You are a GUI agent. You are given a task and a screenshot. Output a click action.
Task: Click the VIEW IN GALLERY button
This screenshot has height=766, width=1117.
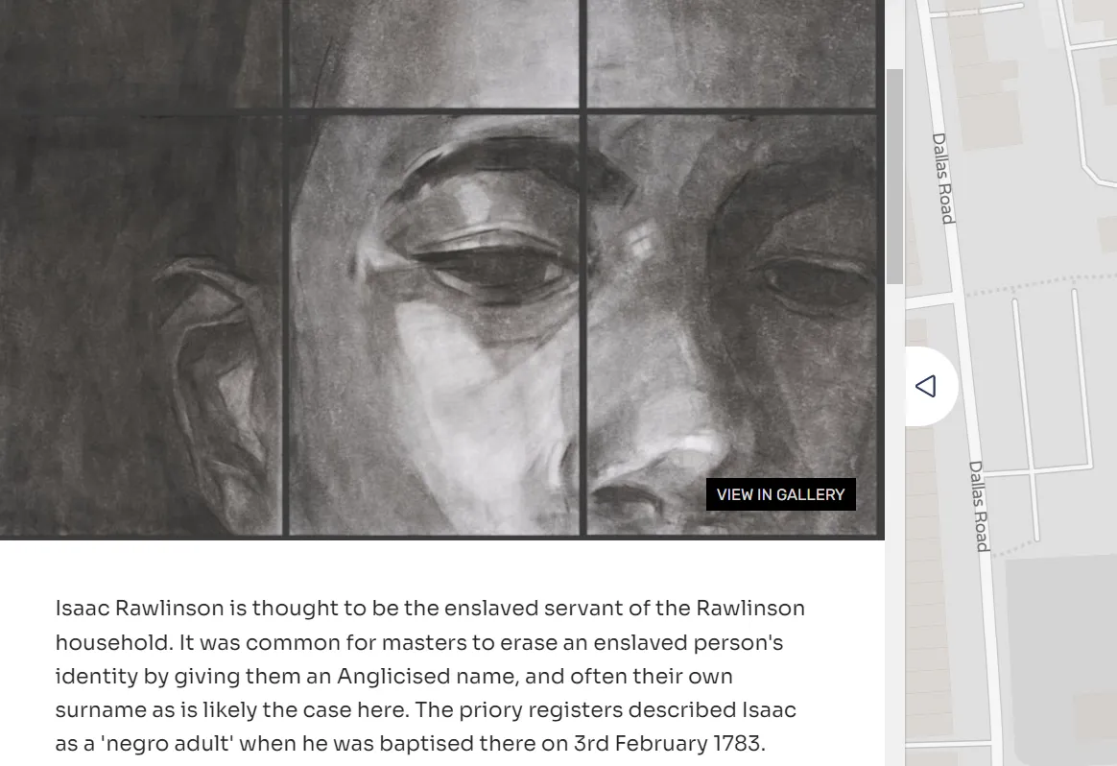(x=781, y=494)
